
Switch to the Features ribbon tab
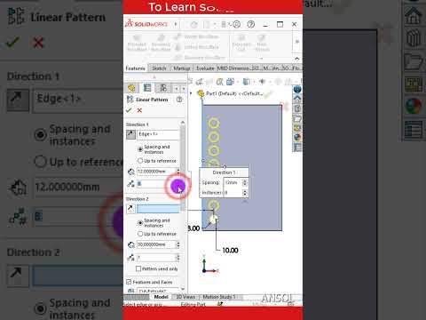click(x=135, y=68)
